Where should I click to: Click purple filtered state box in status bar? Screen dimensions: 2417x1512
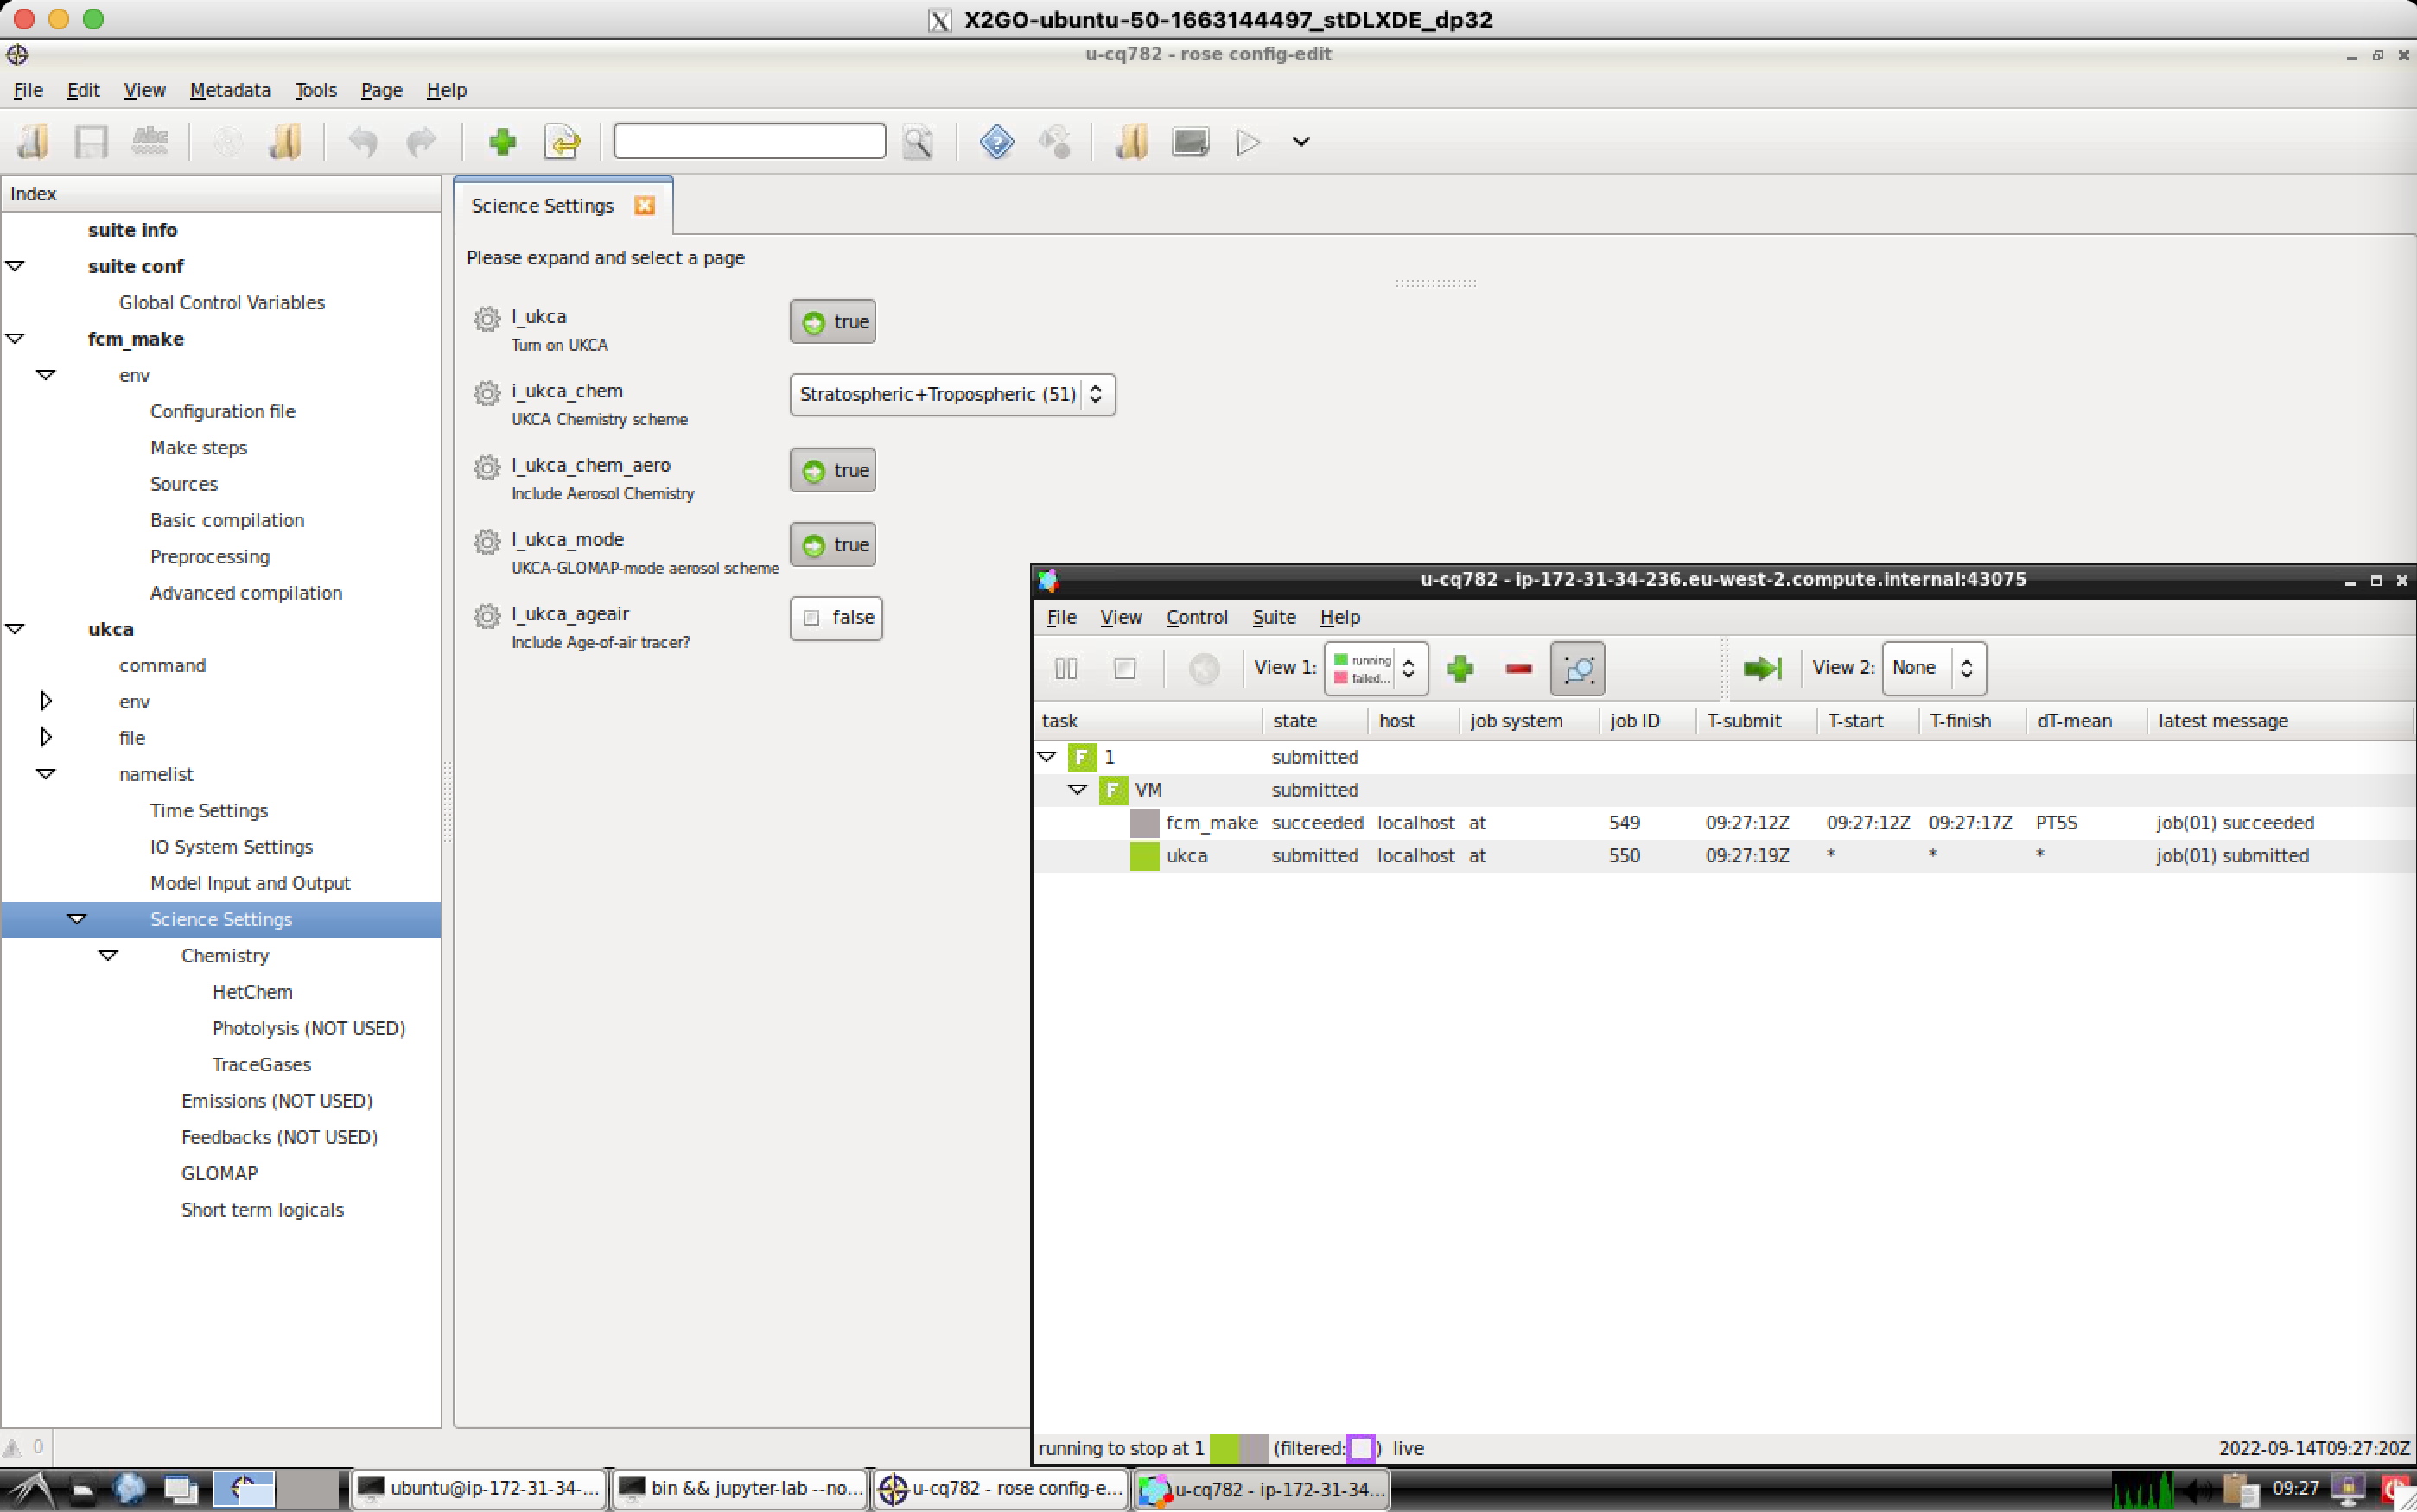tap(1361, 1448)
